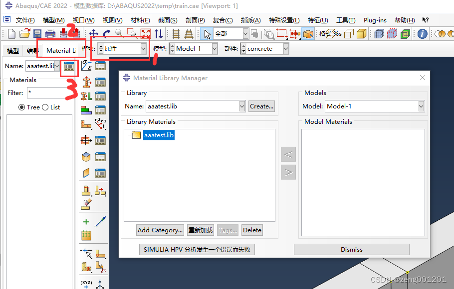Image resolution: width=454 pixels, height=289 pixels.
Task: Open the 属性 module dropdown
Action: pos(143,49)
